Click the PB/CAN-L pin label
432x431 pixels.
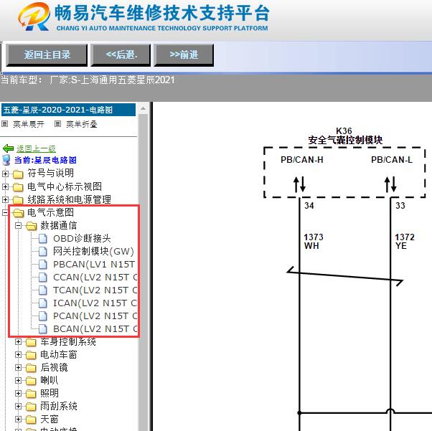click(392, 160)
